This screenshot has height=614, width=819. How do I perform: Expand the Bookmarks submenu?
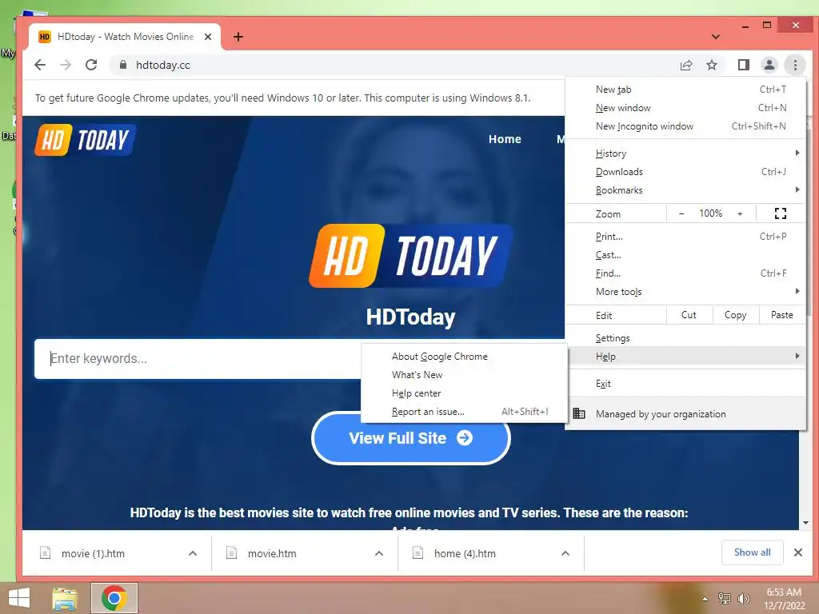tap(685, 190)
